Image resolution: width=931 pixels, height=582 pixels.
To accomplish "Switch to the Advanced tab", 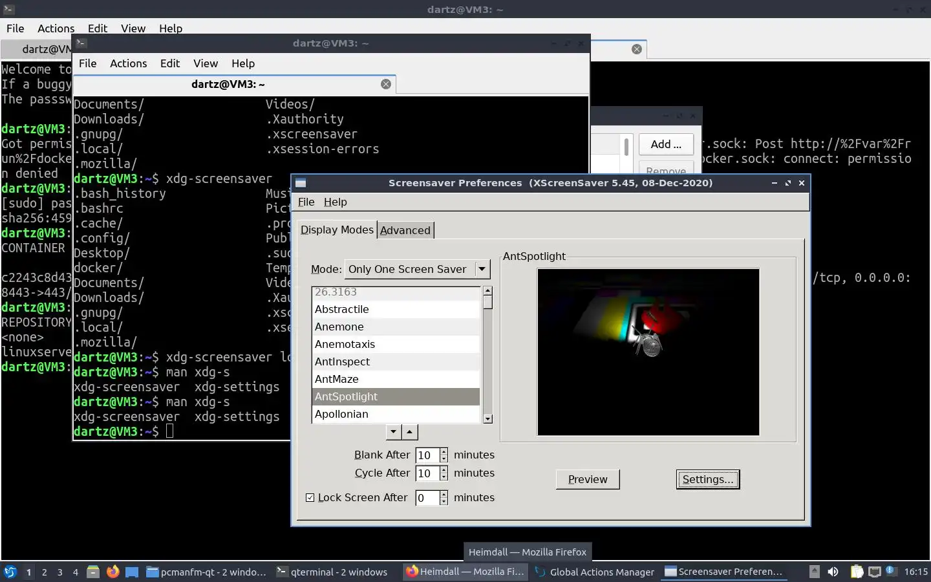I will point(405,230).
